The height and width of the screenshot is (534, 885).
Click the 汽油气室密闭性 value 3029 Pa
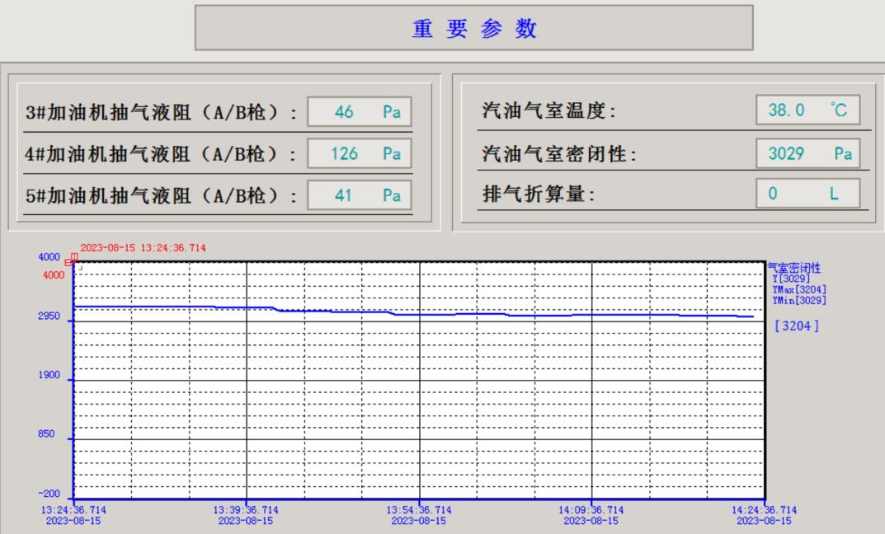pos(807,153)
